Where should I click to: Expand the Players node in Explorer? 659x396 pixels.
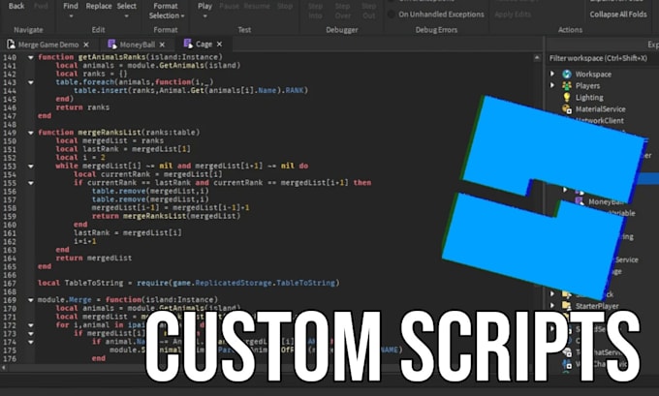[552, 85]
